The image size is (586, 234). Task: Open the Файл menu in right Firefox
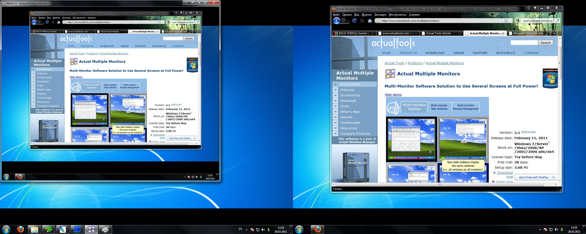[337, 14]
